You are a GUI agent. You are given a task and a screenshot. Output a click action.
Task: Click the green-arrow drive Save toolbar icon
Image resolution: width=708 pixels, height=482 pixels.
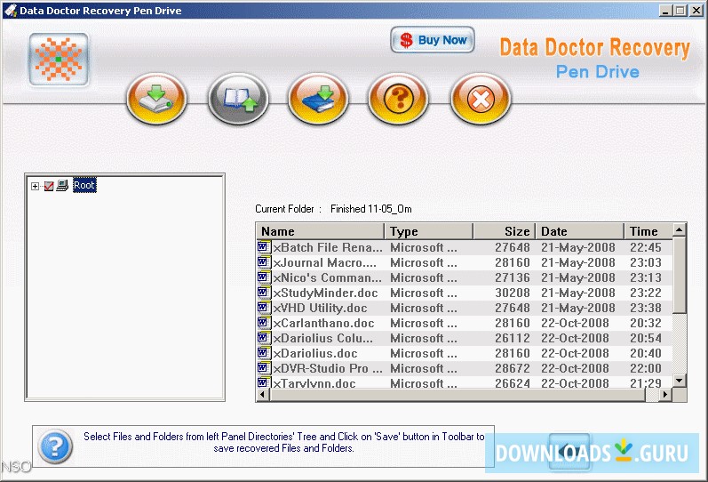pyautogui.click(x=157, y=98)
